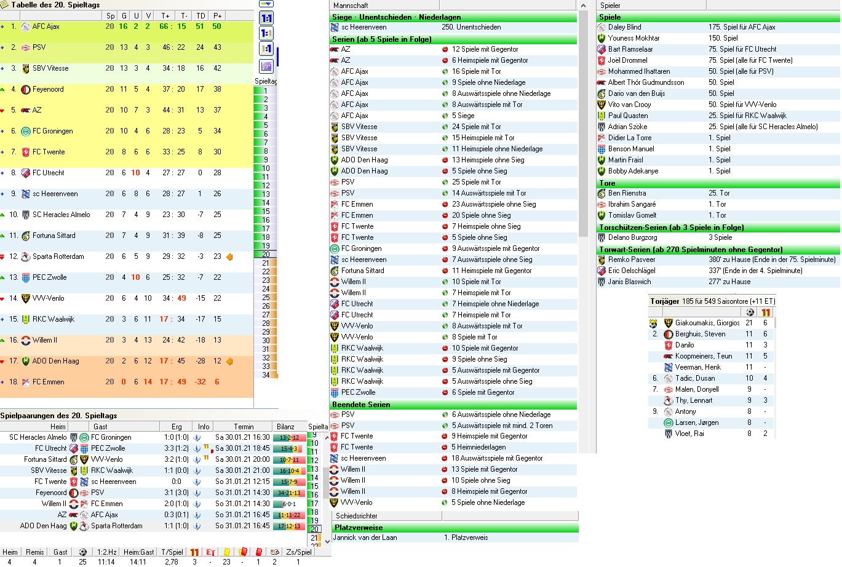Open info icon for Feyenoord vs PSV
This screenshot has height=567, width=842.
pos(197,493)
